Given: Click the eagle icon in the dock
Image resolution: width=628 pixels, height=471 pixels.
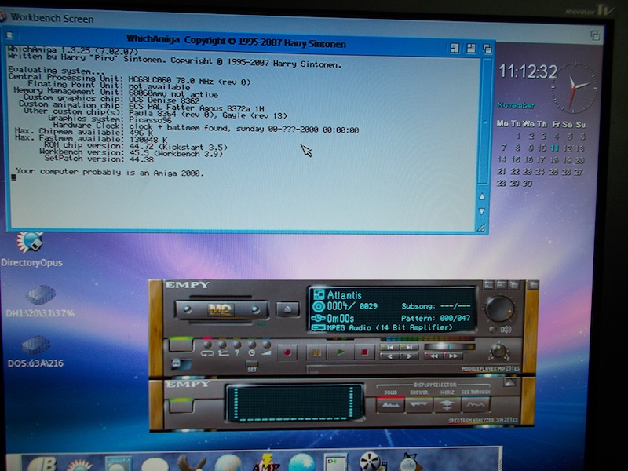Looking at the screenshot, I should pyautogui.click(x=192, y=464).
